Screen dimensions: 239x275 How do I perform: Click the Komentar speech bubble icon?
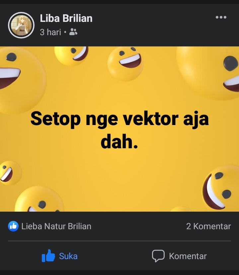tap(158, 256)
